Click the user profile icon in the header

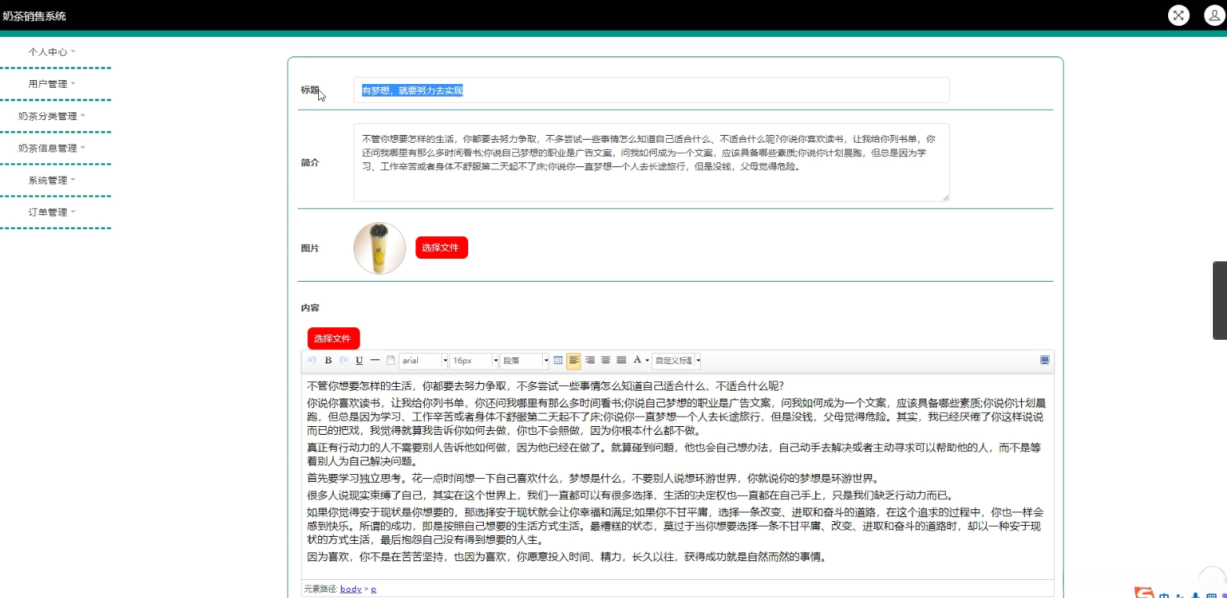[x=1214, y=16]
